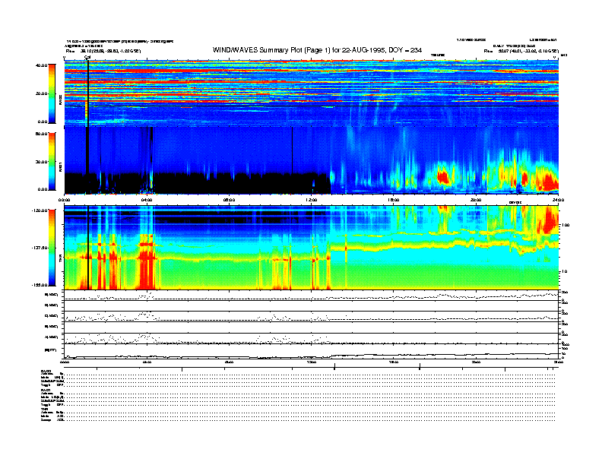Click the 20.00 label on top color scale
602x465 pixels.
coord(41,93)
